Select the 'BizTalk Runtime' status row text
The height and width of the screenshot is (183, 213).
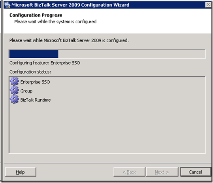coord(36,100)
